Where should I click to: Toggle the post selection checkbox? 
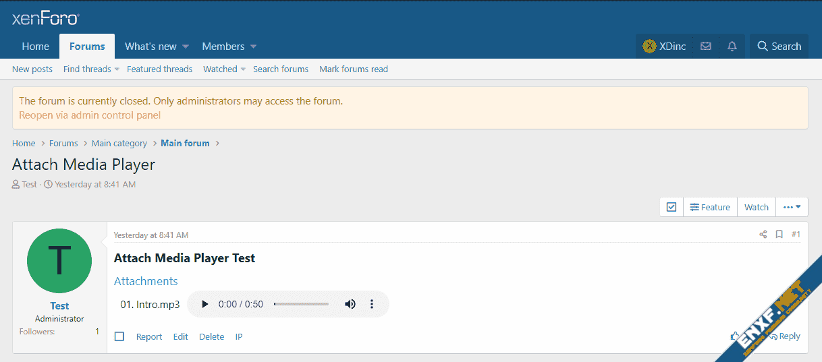(x=119, y=336)
